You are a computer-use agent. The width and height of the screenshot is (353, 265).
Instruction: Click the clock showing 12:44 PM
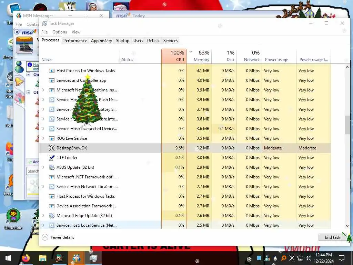click(323, 255)
